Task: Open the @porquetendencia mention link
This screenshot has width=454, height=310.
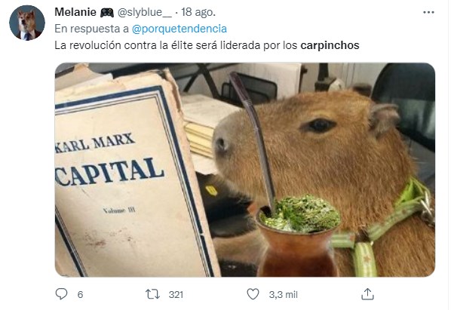Action: (179, 29)
